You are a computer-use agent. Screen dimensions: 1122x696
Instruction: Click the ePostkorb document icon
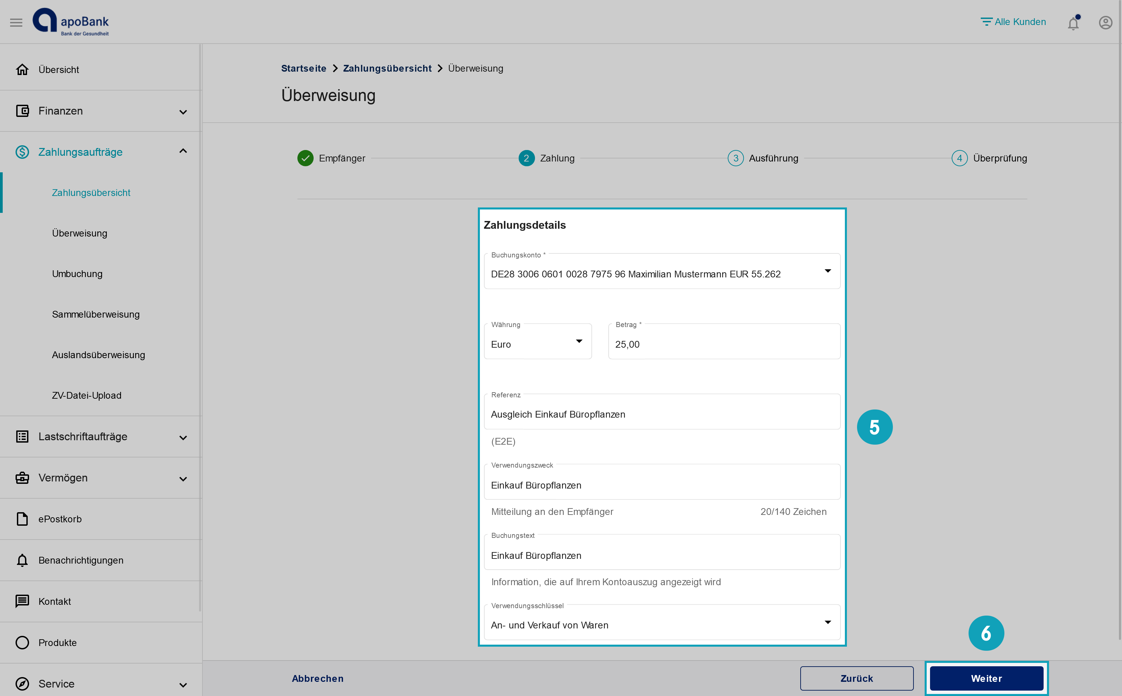point(22,519)
